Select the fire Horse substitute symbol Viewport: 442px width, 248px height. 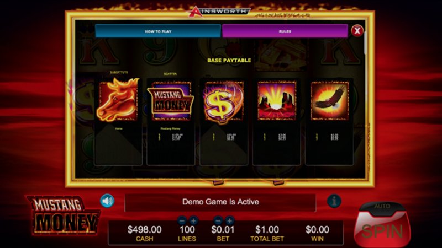point(118,100)
